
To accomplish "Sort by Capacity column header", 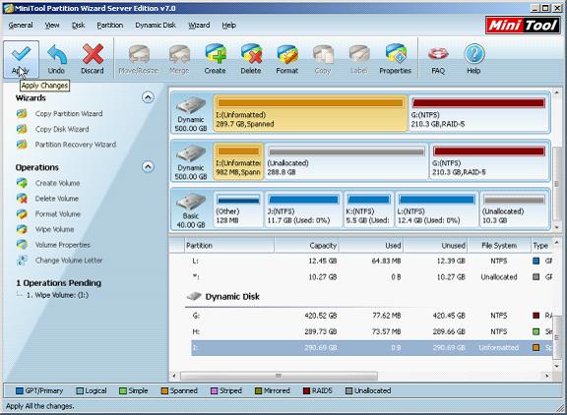I will tap(307, 246).
